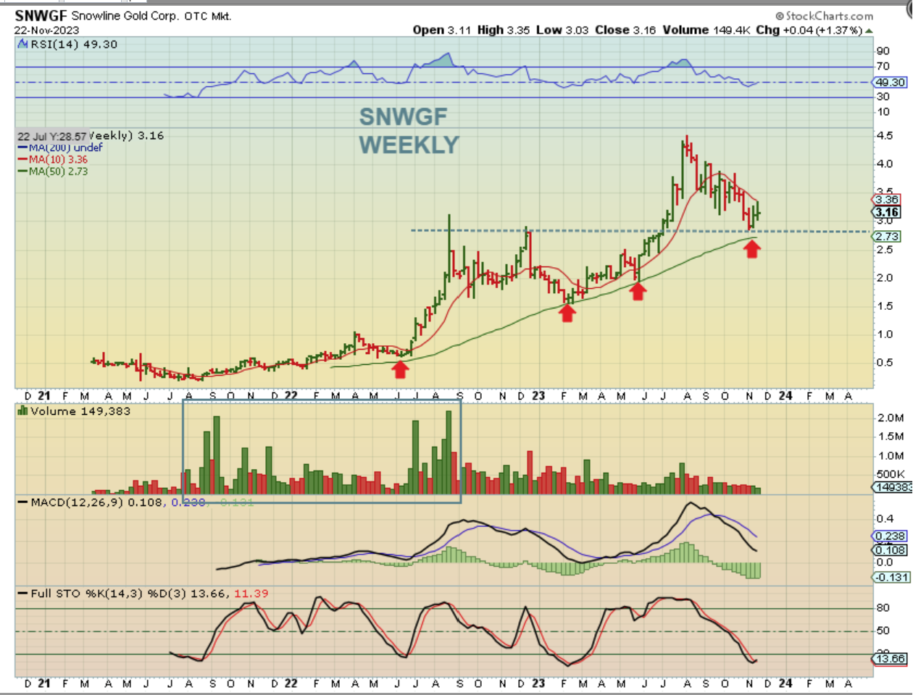Click the SNWGF ticker symbol in the header
Screen dimensions: 913x695
pyautogui.click(x=41, y=15)
